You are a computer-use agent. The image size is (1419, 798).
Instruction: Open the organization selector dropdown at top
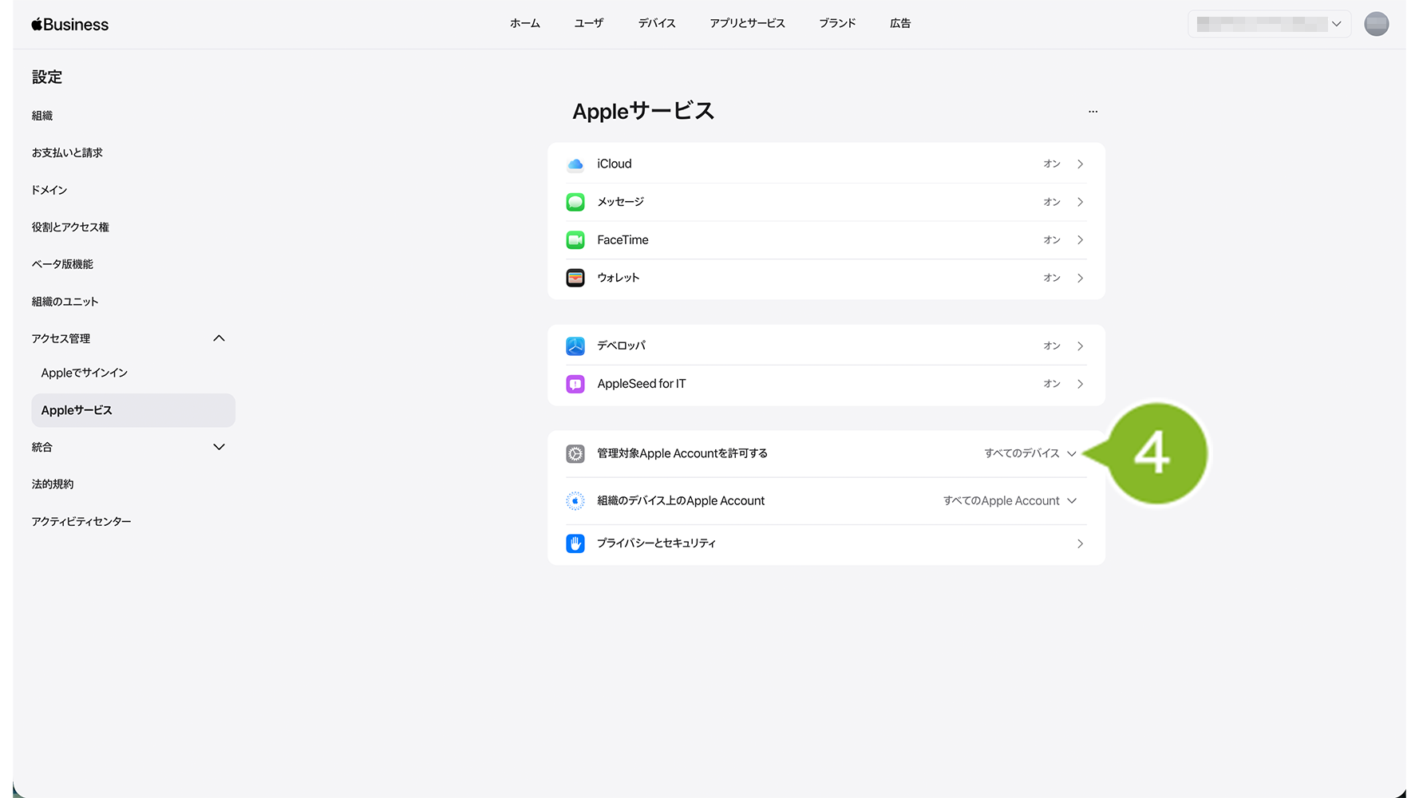[x=1268, y=24]
